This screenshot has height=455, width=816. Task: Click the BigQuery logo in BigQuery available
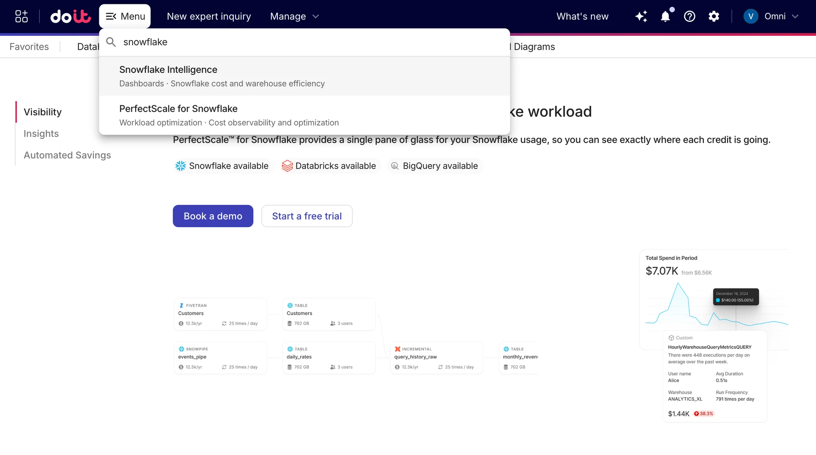pyautogui.click(x=394, y=166)
